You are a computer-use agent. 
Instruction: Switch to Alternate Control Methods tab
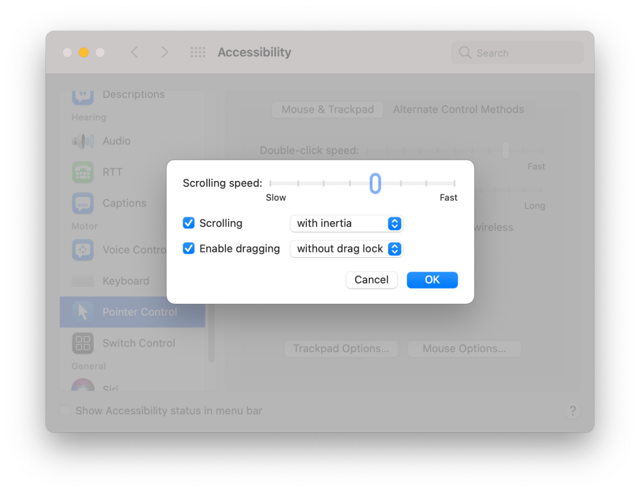(458, 109)
